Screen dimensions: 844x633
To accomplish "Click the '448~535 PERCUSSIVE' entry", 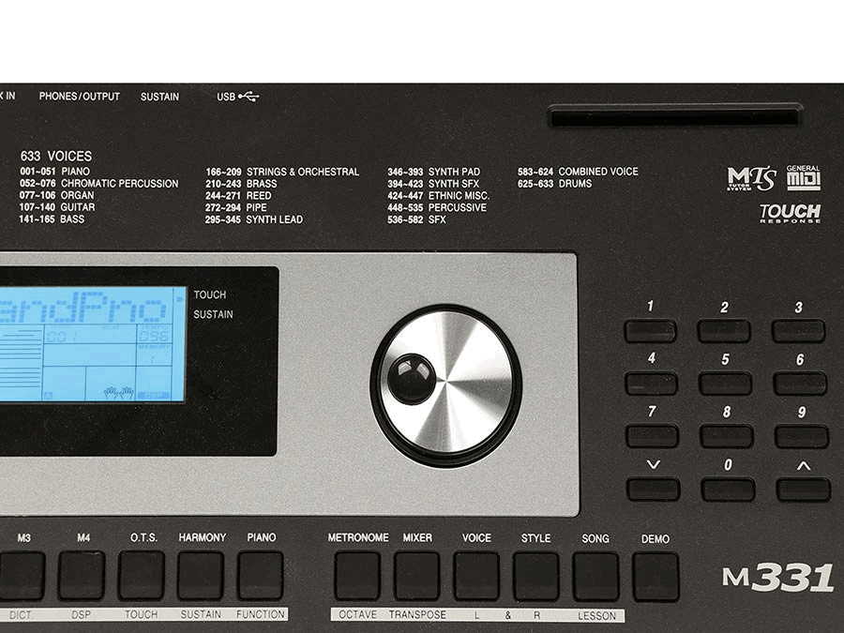I will pos(437,207).
